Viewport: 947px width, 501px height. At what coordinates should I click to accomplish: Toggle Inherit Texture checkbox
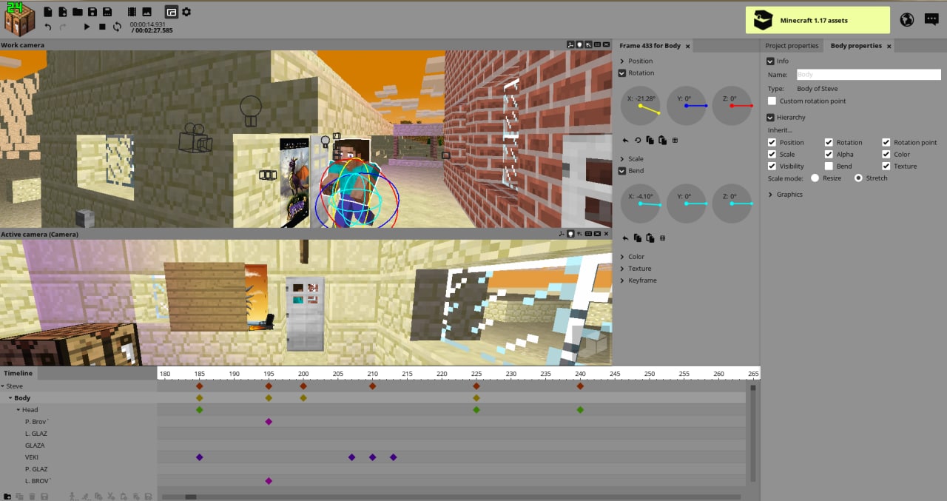[886, 166]
